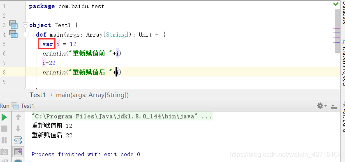Click 'com.baidu.test' package name
Screen dimensions: 345x162
(81, 7)
